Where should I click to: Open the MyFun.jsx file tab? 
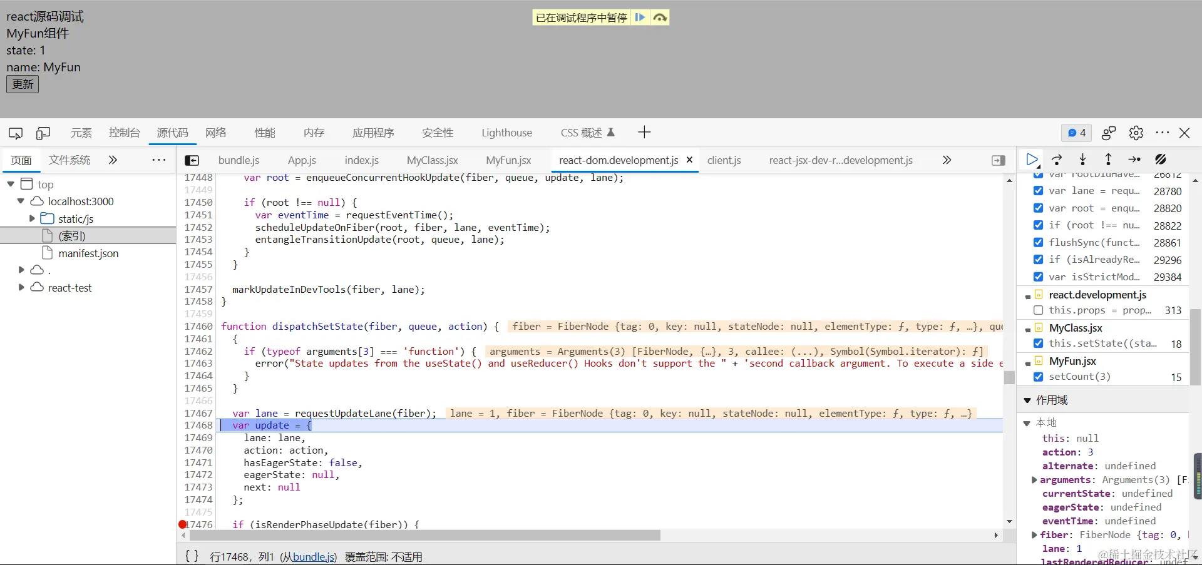pos(508,160)
